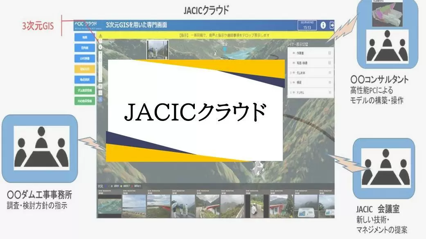Move the map zoom slider handle
This screenshot has height=239, width=426.
click(100, 60)
